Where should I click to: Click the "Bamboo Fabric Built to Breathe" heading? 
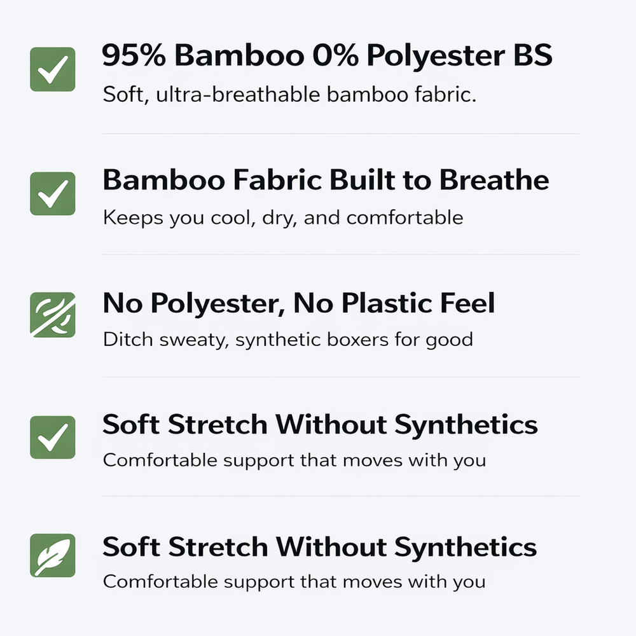(326, 181)
